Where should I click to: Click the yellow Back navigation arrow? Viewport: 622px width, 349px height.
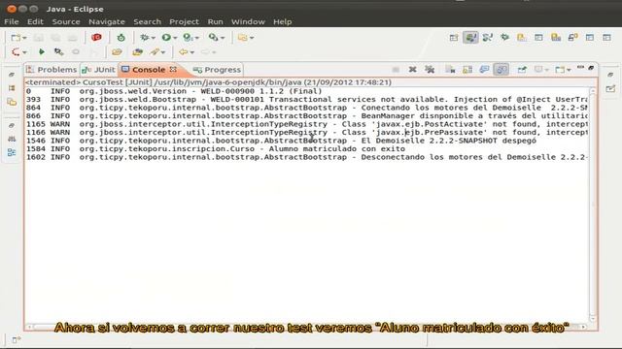[x=184, y=51]
